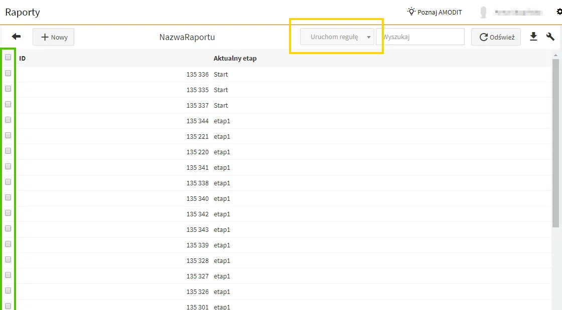This screenshot has width=562, height=310.
Task: Check the box for row 135 340
Action: pyautogui.click(x=8, y=197)
